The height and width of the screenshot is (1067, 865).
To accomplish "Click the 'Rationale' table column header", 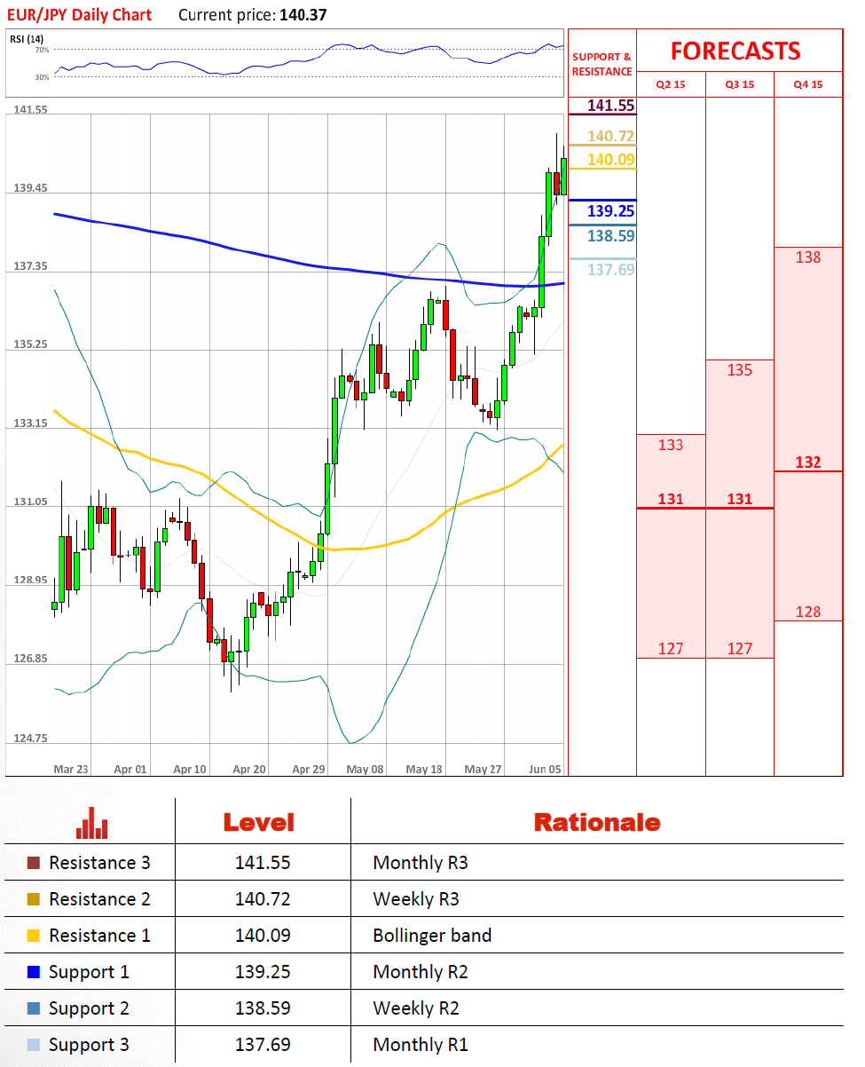I will [x=597, y=823].
